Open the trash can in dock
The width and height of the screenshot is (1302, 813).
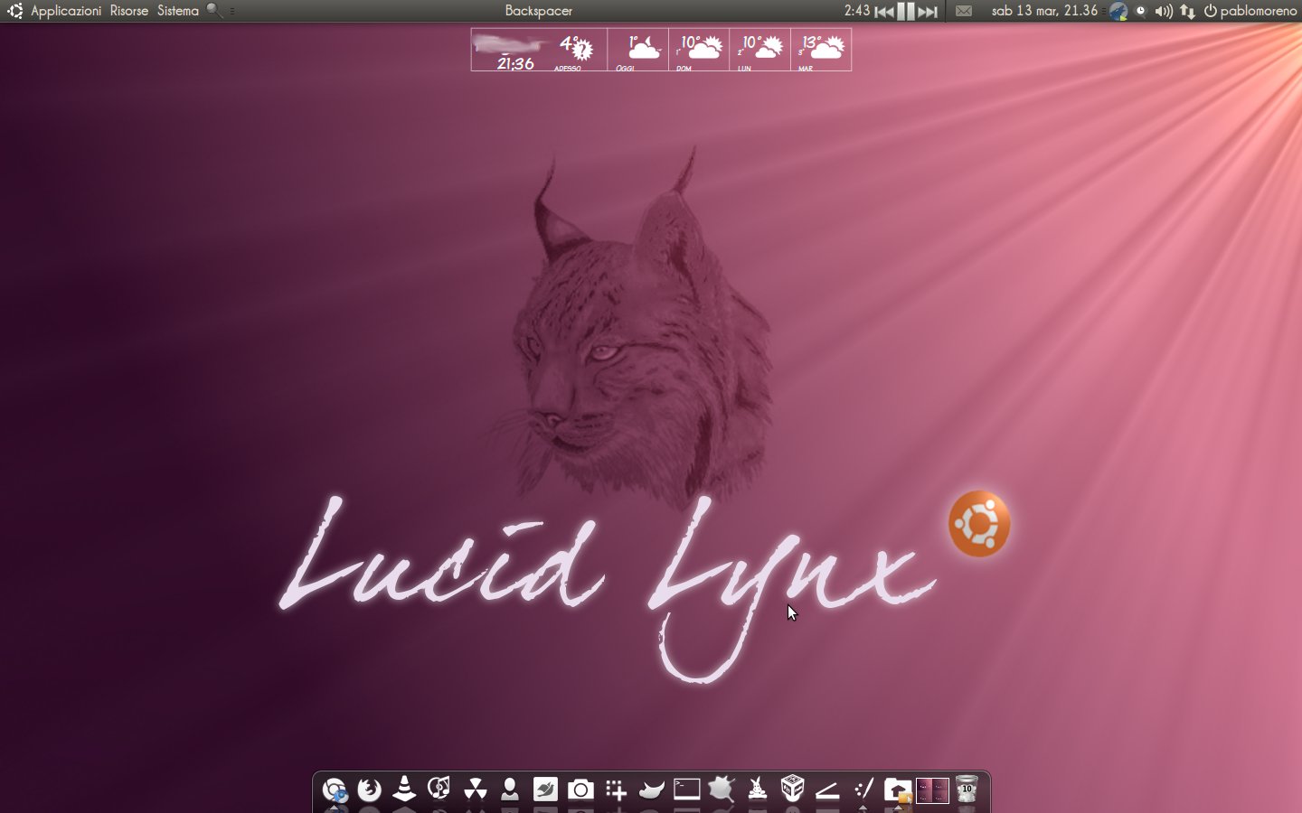pyautogui.click(x=967, y=789)
